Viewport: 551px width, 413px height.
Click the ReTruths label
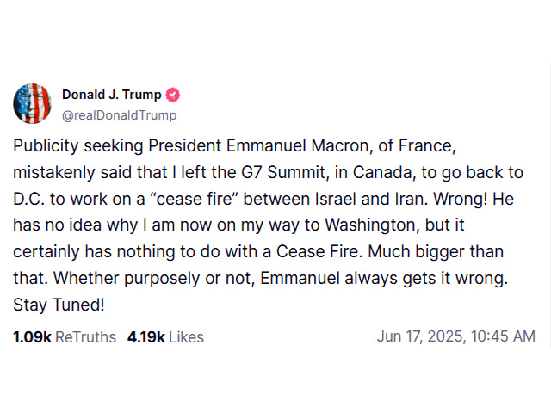pos(85,337)
